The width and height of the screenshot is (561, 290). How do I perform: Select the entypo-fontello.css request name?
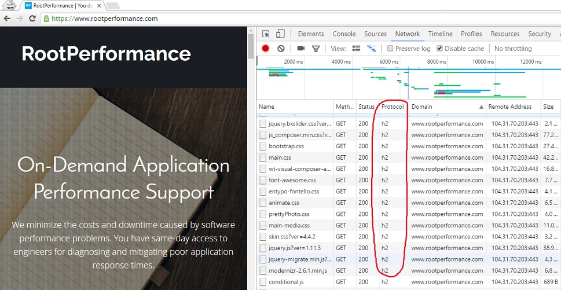(294, 191)
